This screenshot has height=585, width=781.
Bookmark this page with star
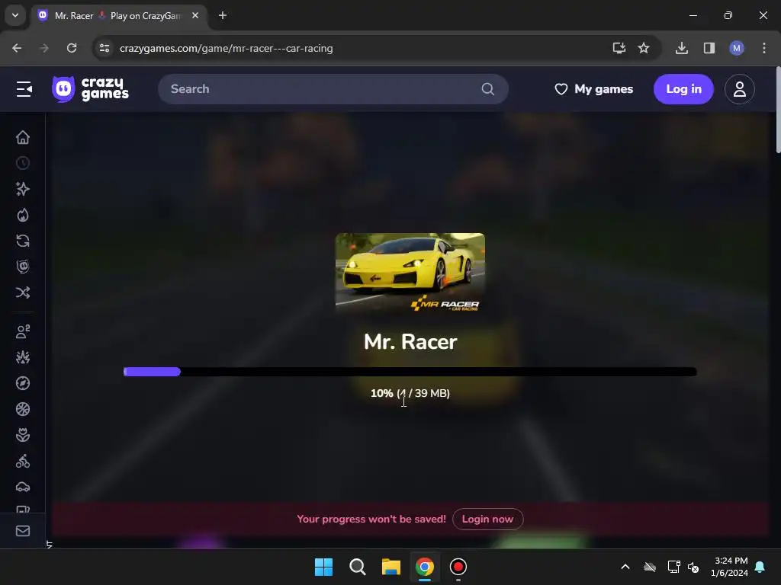click(644, 48)
